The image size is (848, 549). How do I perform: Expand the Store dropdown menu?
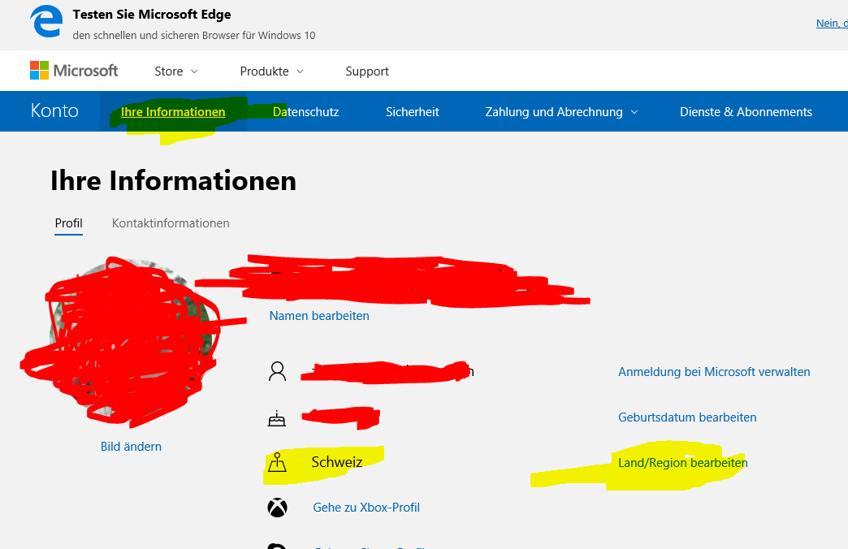pyautogui.click(x=176, y=71)
